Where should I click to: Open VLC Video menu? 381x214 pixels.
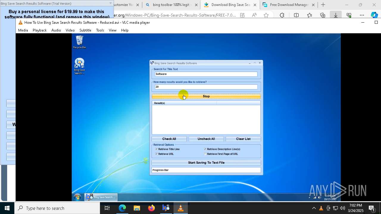point(70,30)
